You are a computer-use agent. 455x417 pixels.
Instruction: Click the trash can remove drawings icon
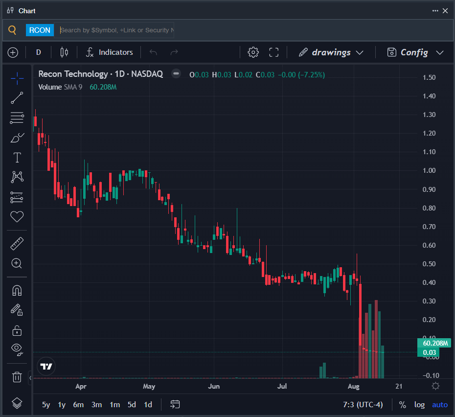(17, 377)
